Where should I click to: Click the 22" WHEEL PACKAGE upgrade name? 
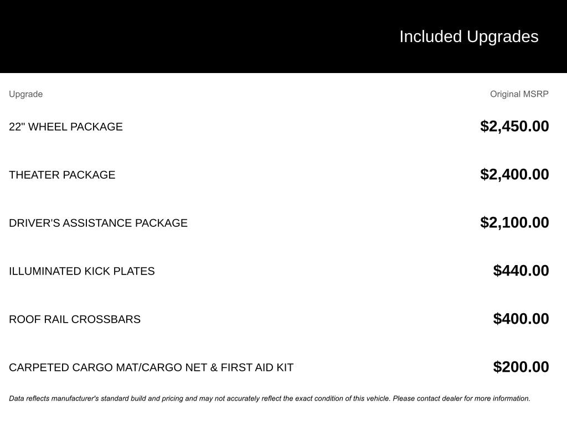[x=66, y=127]
